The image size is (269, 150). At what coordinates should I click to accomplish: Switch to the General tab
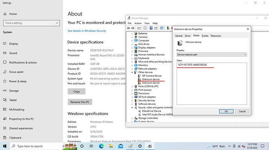(x=179, y=36)
